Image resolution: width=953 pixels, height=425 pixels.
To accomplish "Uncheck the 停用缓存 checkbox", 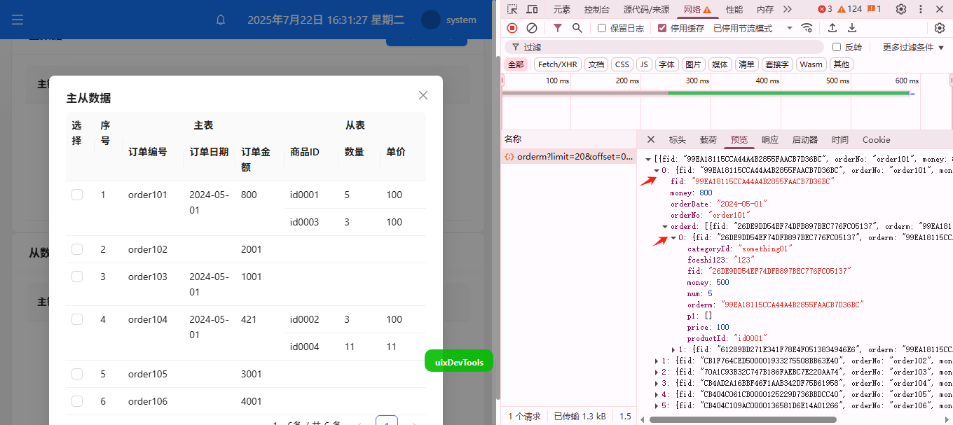I will (662, 28).
